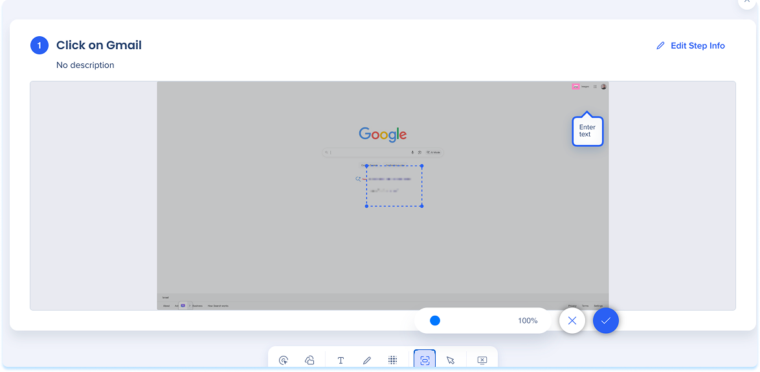This screenshot has width=760, height=372.
Task: Activate the blur/pixelate dots tool
Action: click(392, 360)
